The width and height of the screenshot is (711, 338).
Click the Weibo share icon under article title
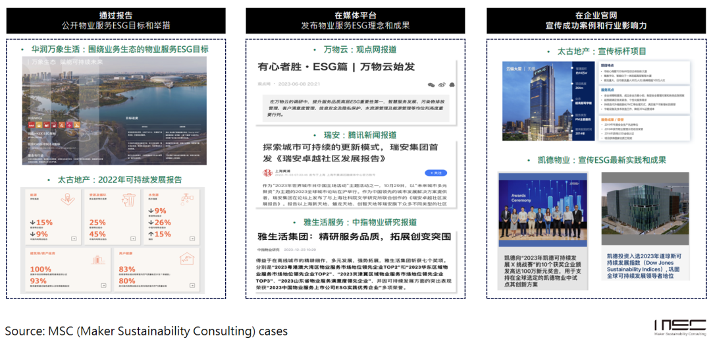[442, 84]
